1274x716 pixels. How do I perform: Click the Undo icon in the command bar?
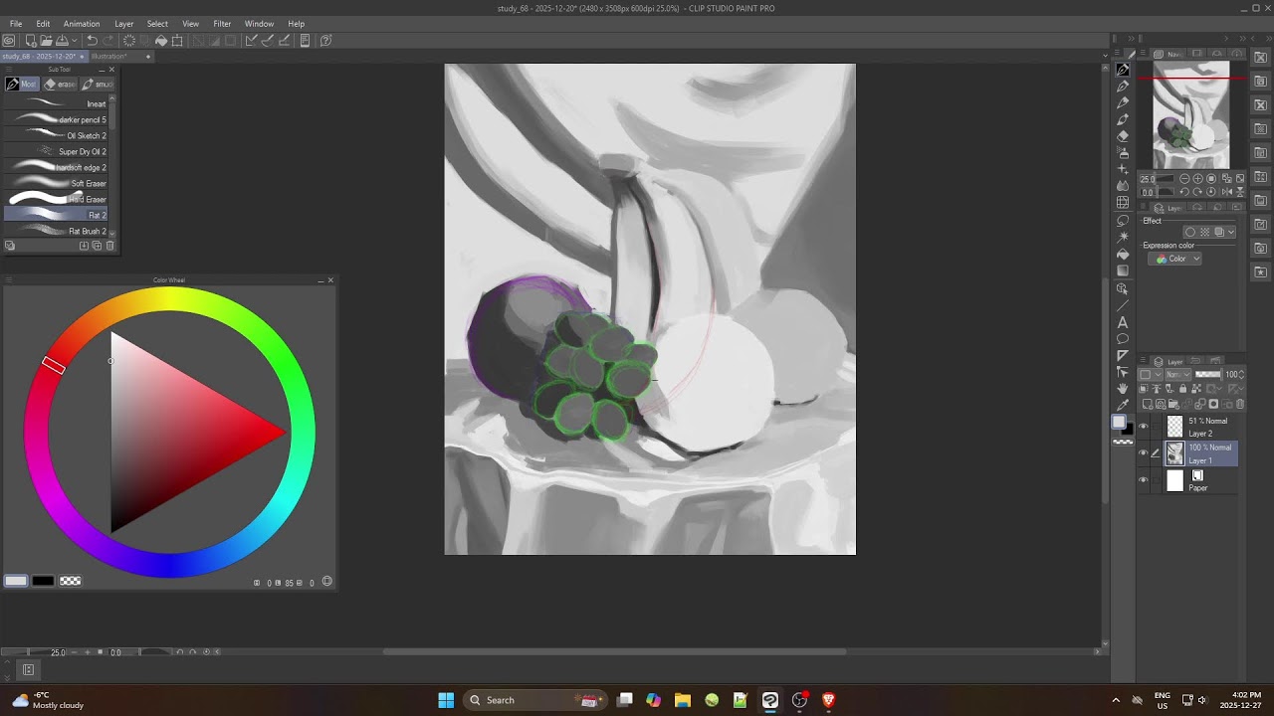(92, 41)
